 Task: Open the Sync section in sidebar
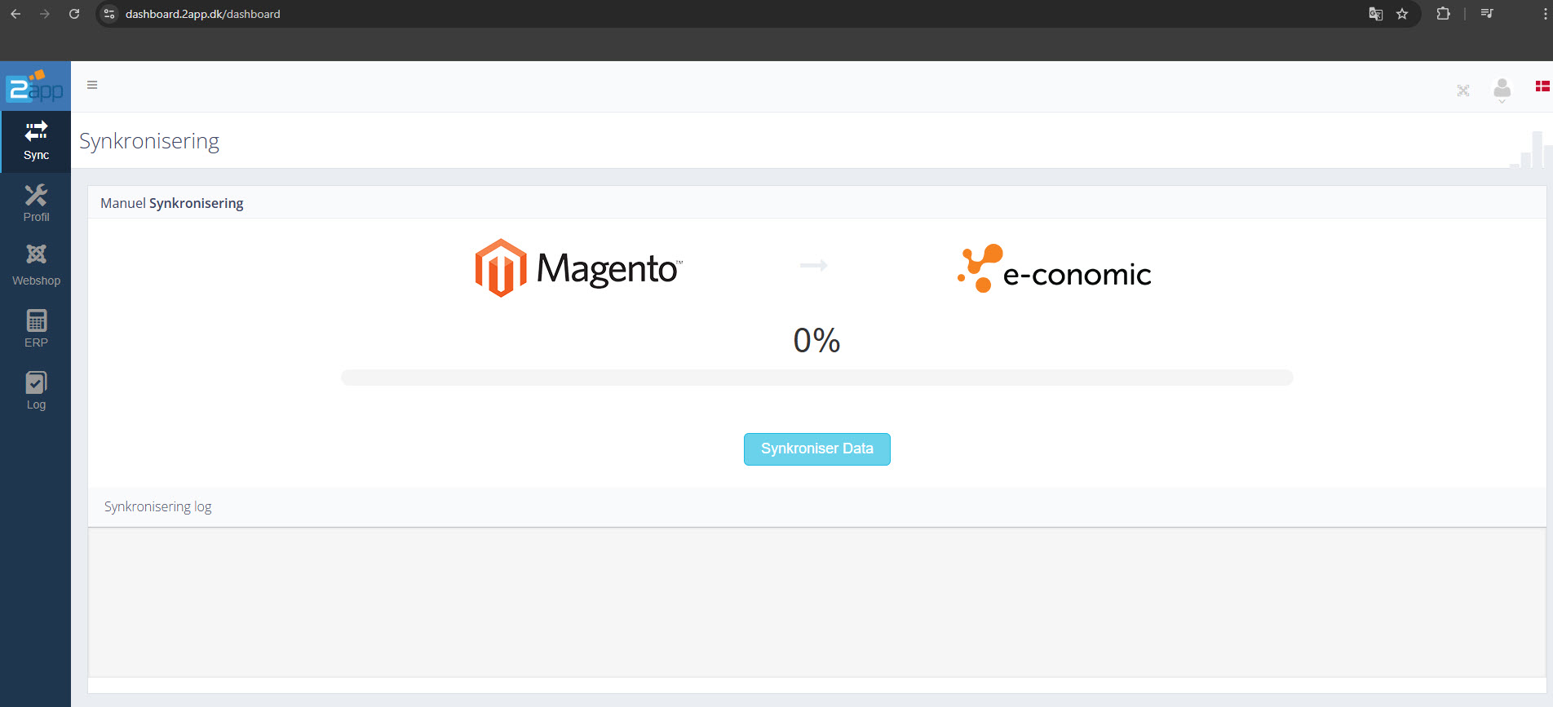click(x=36, y=141)
